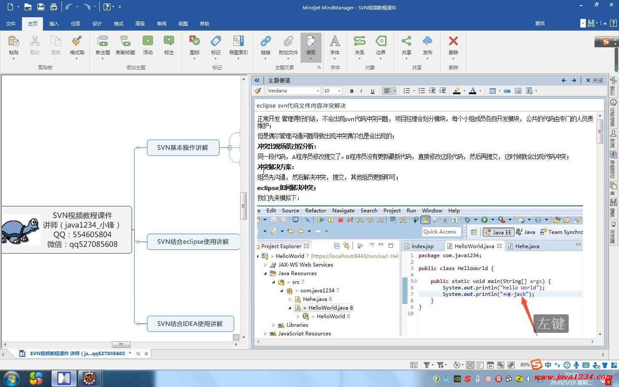
Task: Click Boundary (边界) ribbon icon
Action: pos(381,42)
